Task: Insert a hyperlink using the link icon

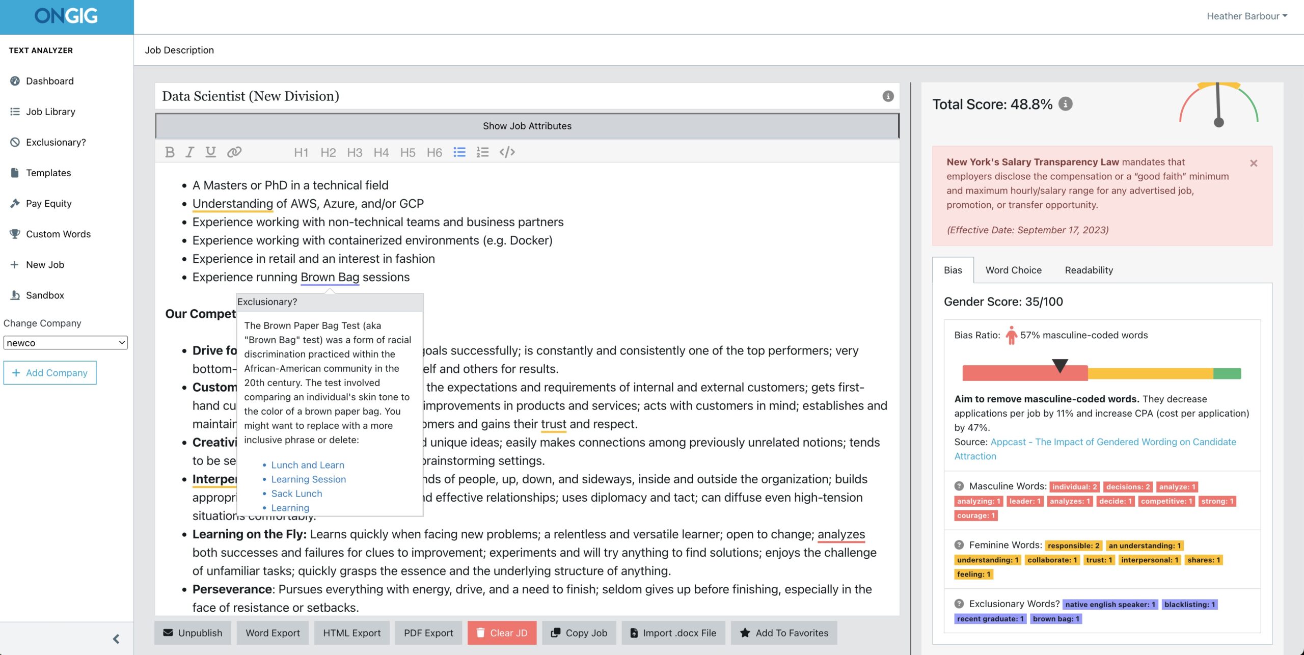Action: point(234,152)
